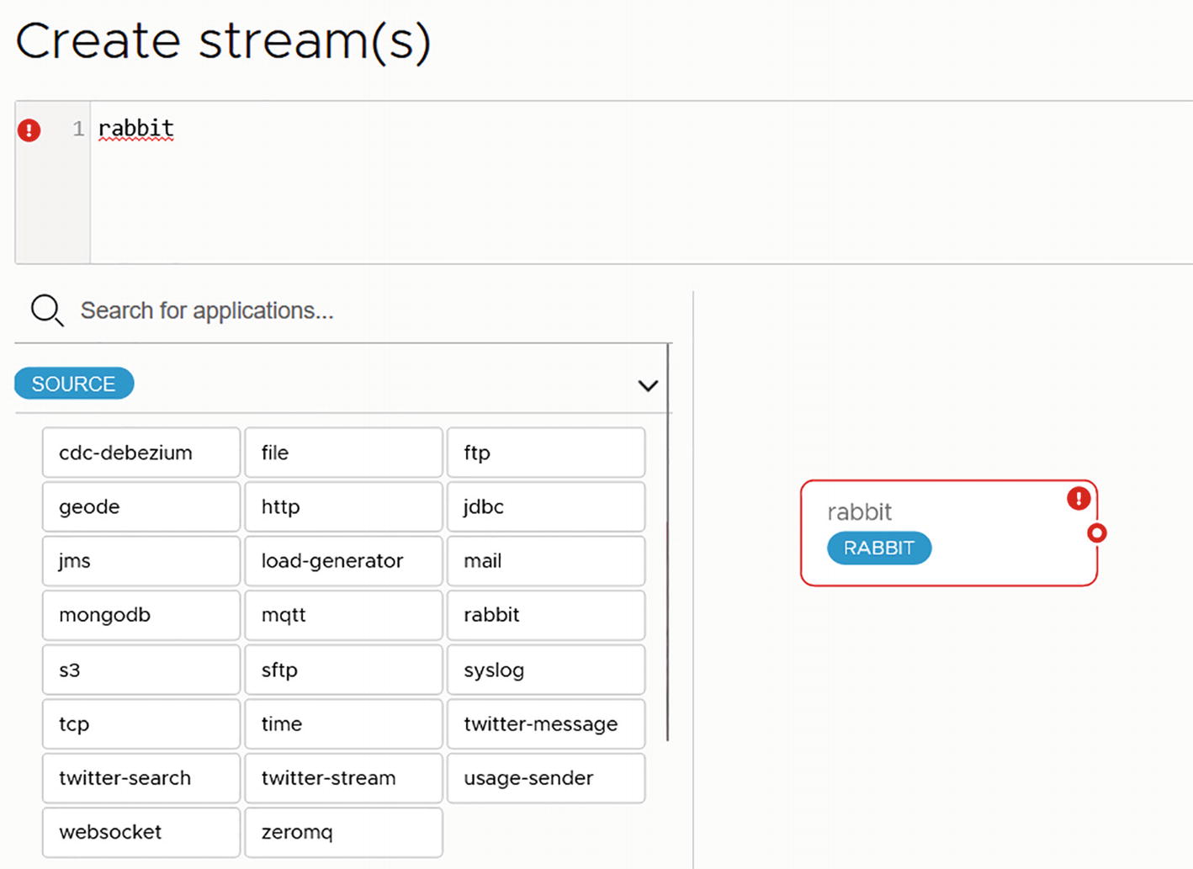This screenshot has height=869, width=1193.
Task: Choose zeromq from source list
Action: (x=343, y=832)
